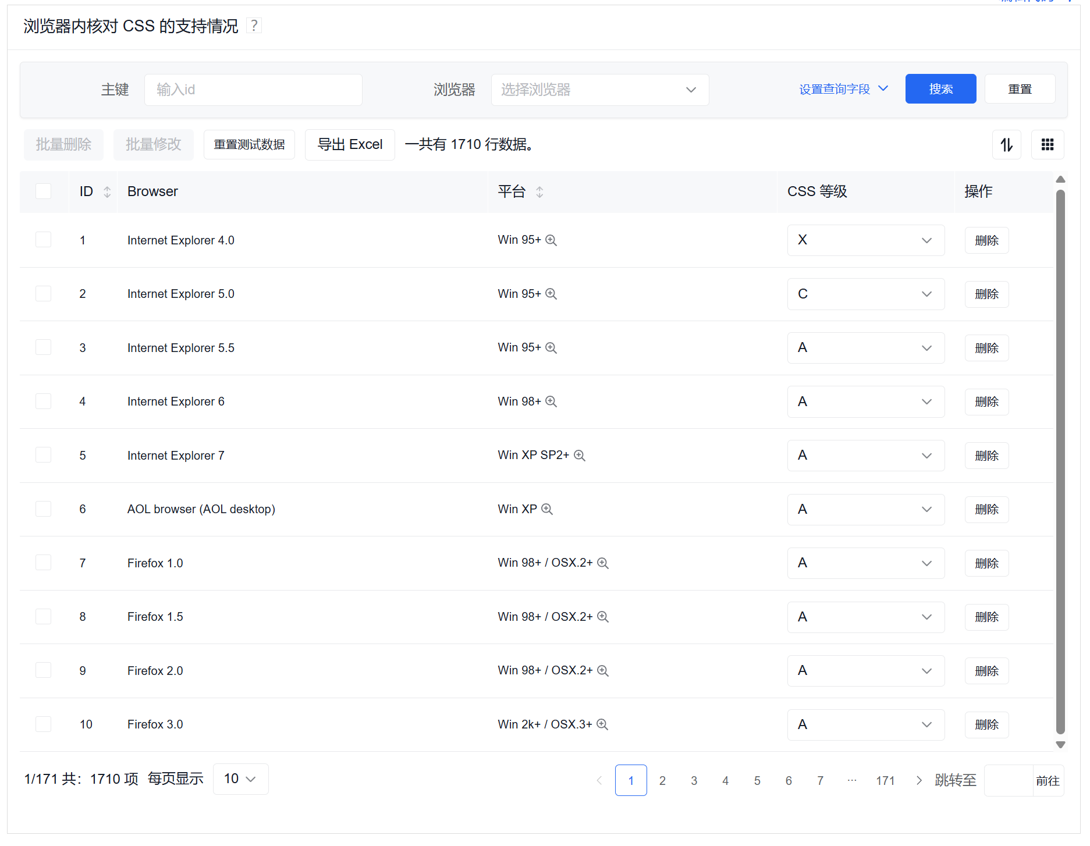The width and height of the screenshot is (1090, 846).
Task: Check the row for AOL browser
Action: (43, 509)
